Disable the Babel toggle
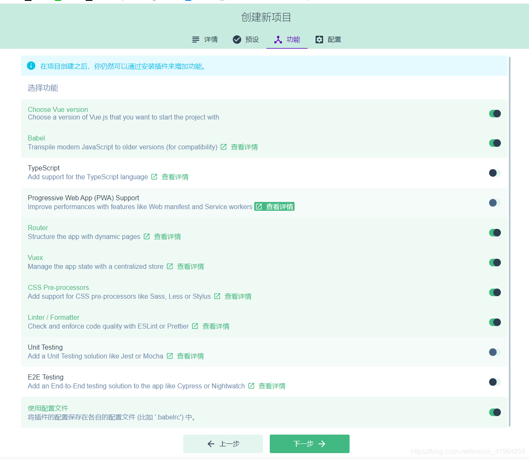 click(x=495, y=143)
